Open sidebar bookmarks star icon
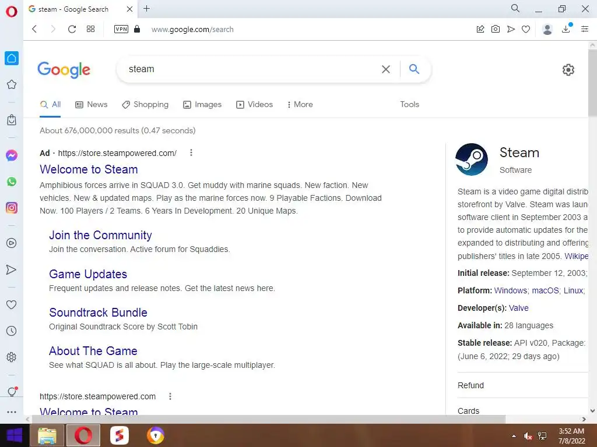Image resolution: width=597 pixels, height=447 pixels. click(x=12, y=84)
